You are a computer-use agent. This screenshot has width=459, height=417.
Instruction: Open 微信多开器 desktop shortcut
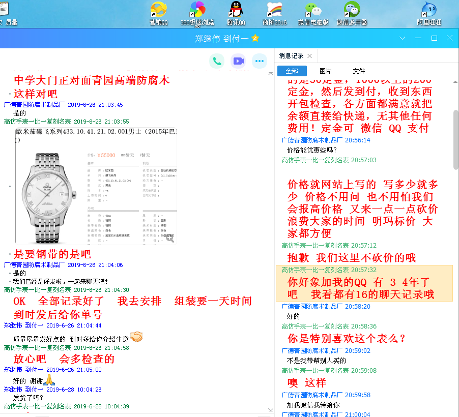352,10
